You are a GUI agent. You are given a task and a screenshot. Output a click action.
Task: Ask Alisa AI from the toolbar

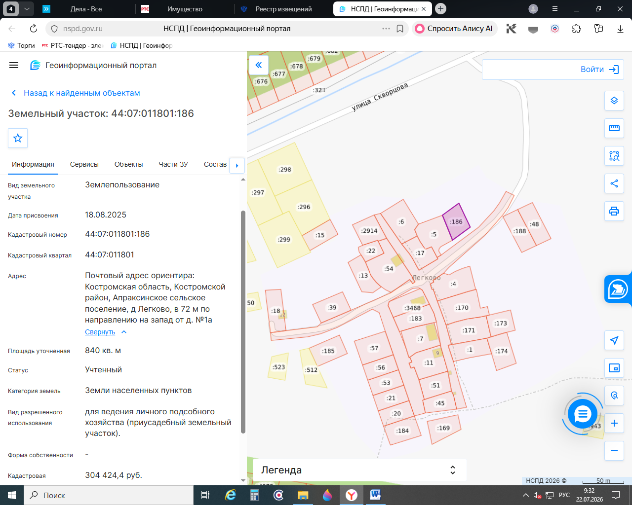click(454, 29)
